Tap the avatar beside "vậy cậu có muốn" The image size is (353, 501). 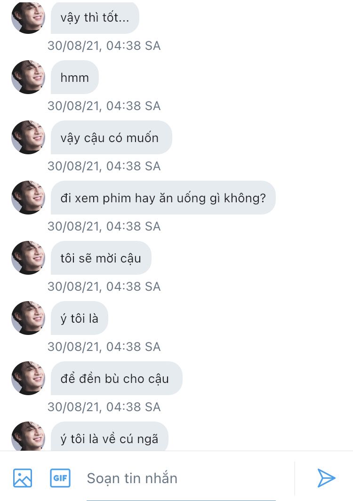[28, 137]
